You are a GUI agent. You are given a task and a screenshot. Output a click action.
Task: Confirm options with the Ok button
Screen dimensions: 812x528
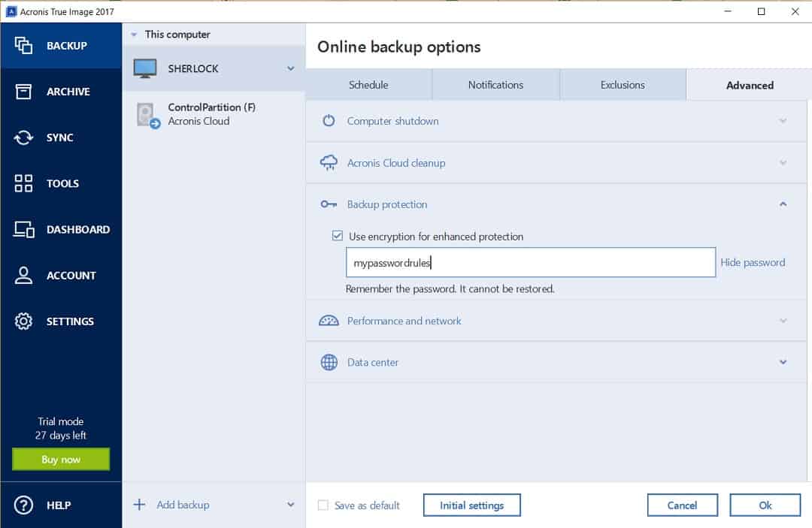(765, 505)
